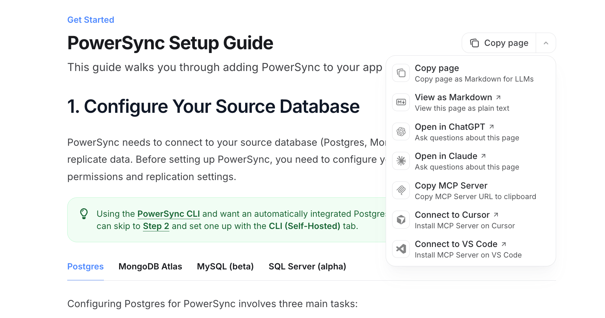Click external arrow next to View as Markdown
The height and width of the screenshot is (318, 605).
coord(498,98)
